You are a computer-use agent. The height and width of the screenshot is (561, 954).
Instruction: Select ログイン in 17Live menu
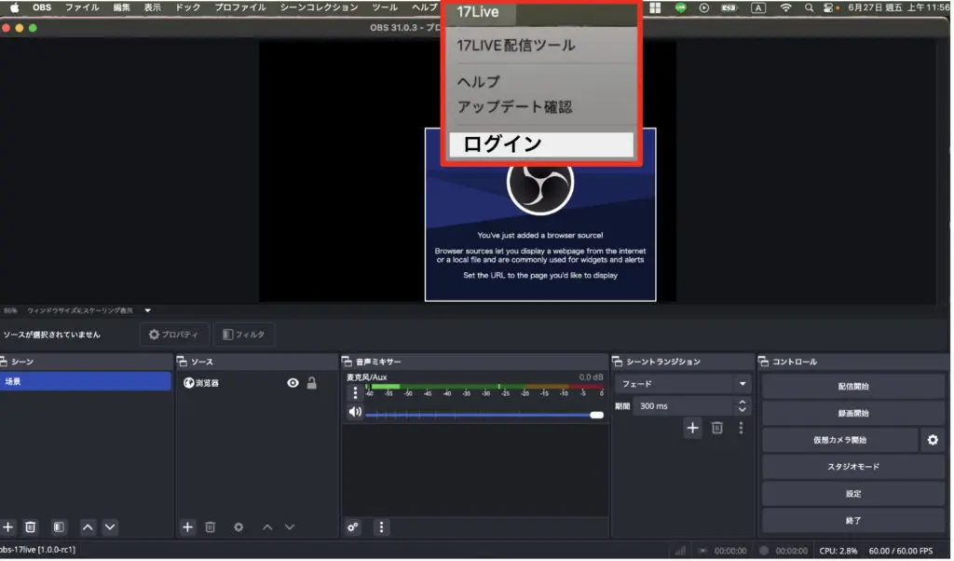pyautogui.click(x=541, y=144)
